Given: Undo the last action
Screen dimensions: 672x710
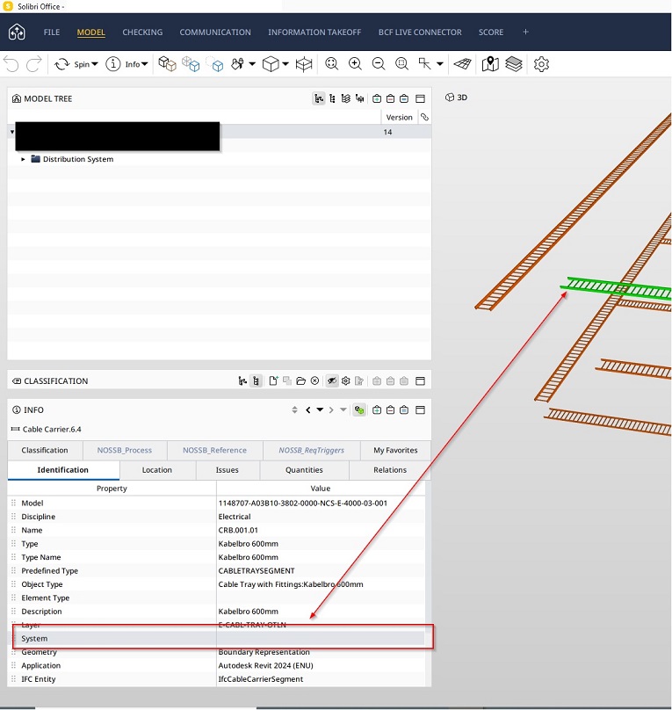Looking at the screenshot, I should click(x=11, y=64).
